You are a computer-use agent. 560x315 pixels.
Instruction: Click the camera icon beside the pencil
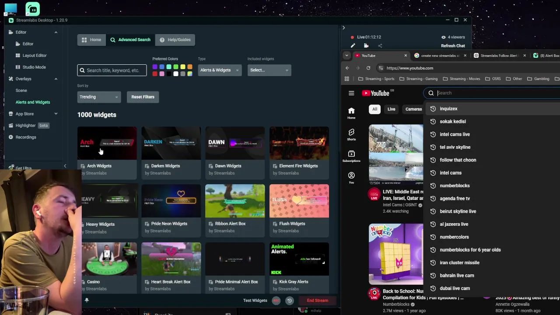(x=366, y=45)
